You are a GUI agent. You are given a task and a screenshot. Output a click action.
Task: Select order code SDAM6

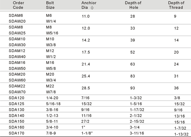click(16, 15)
